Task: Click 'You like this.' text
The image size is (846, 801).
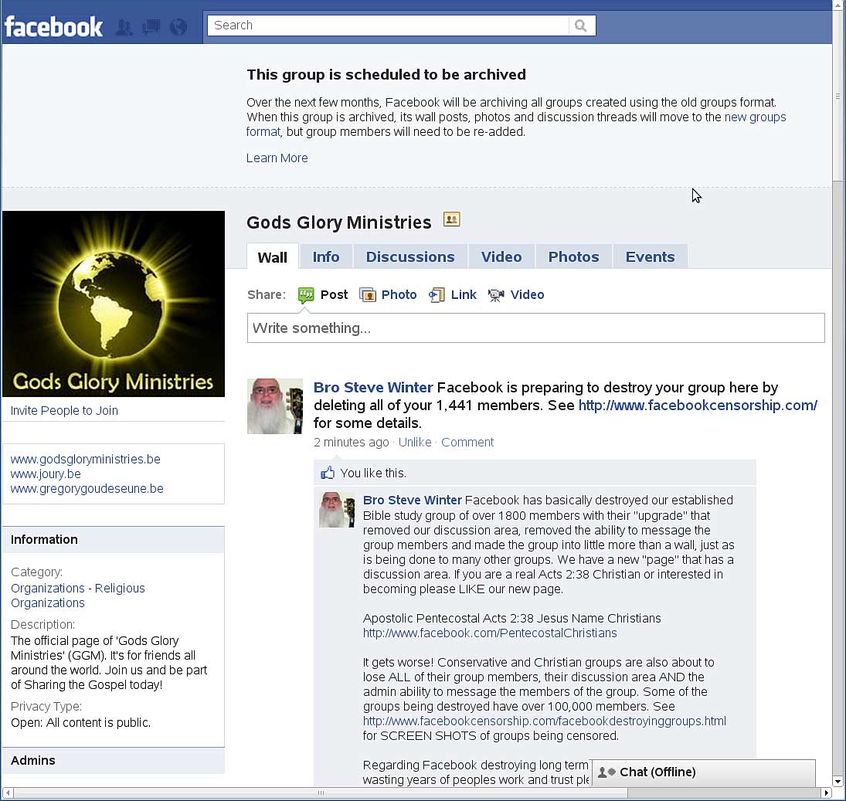Action: [x=373, y=473]
